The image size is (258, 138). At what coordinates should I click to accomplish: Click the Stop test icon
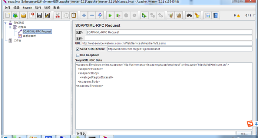tap(126, 16)
